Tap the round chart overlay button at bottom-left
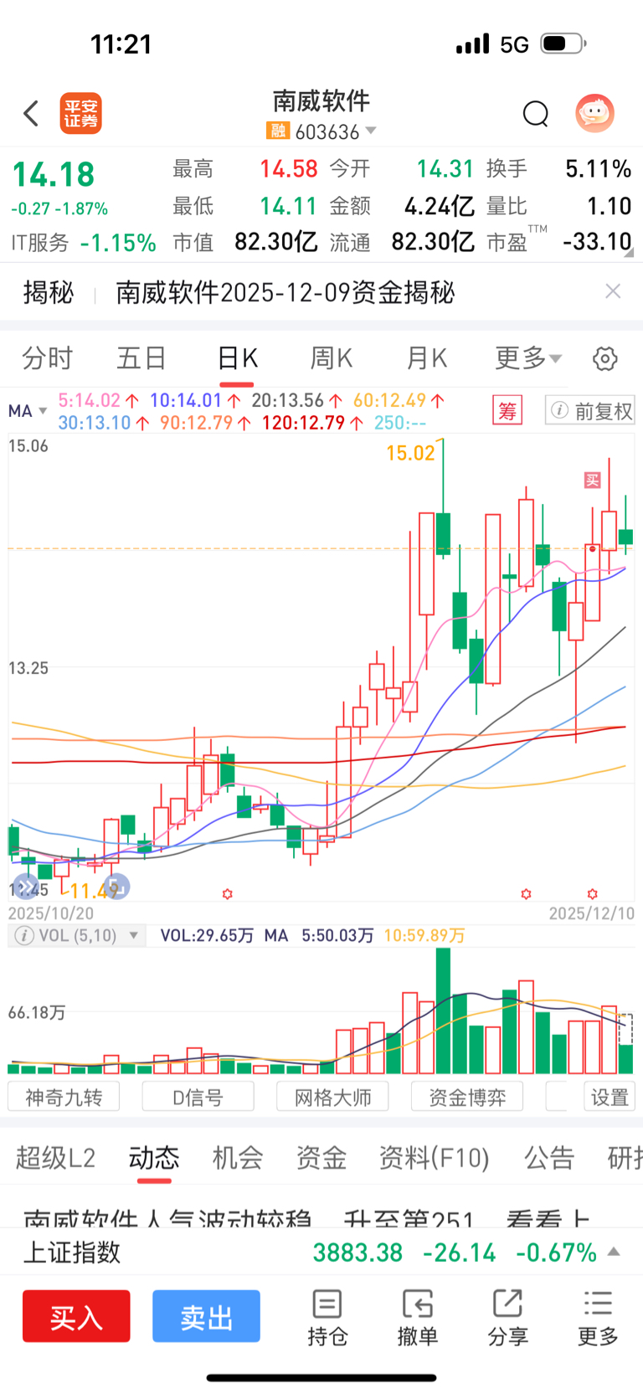The width and height of the screenshot is (643, 1394). 118,887
